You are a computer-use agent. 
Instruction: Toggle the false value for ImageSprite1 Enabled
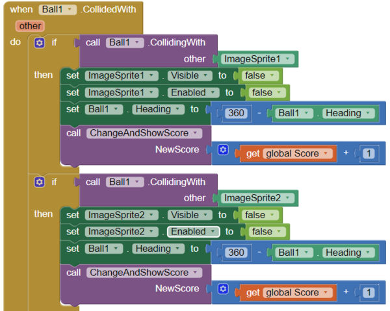tap(266, 93)
